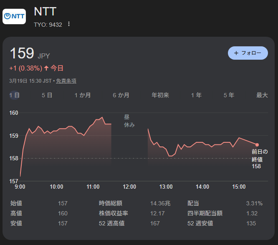Select the 最大 maximum range tab
The width and height of the screenshot is (278, 245).
[262, 95]
